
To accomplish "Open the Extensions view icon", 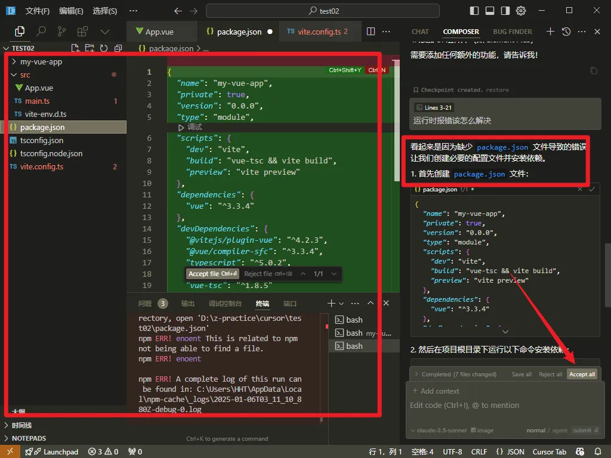I will tap(82, 32).
